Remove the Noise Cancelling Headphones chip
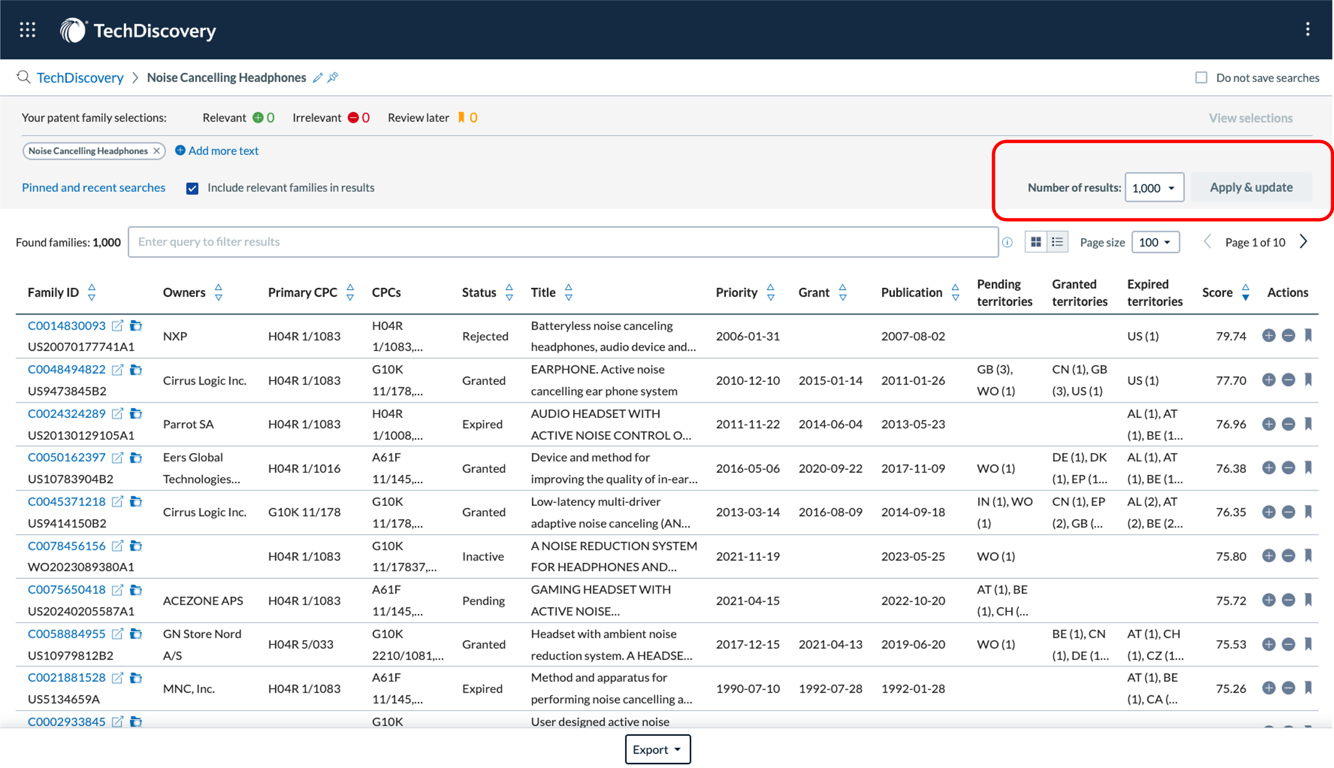The height and width of the screenshot is (768, 1334). tap(157, 151)
